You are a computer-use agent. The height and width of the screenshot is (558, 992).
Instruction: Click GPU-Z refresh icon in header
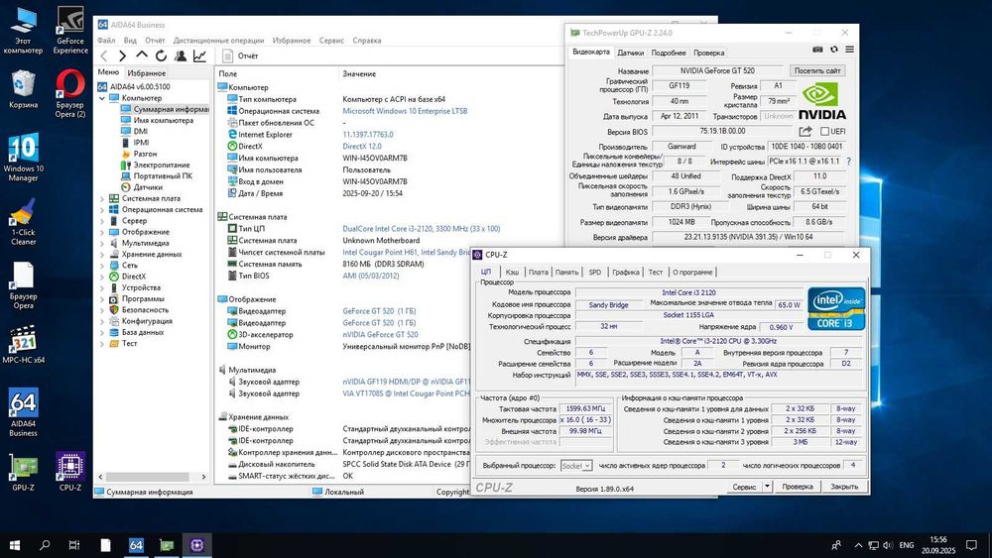coord(834,50)
